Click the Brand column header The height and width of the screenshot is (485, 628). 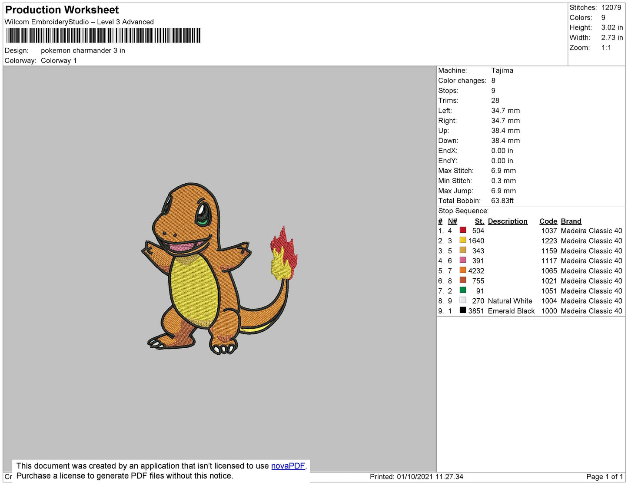[571, 221]
